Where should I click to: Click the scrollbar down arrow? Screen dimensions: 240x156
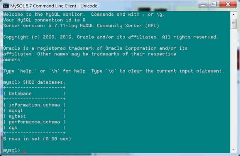point(233,149)
